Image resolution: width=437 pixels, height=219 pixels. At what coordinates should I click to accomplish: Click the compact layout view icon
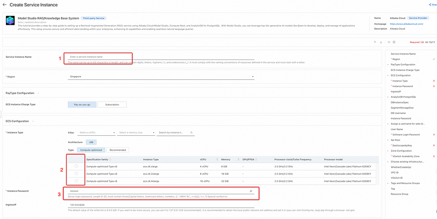coord(389,42)
